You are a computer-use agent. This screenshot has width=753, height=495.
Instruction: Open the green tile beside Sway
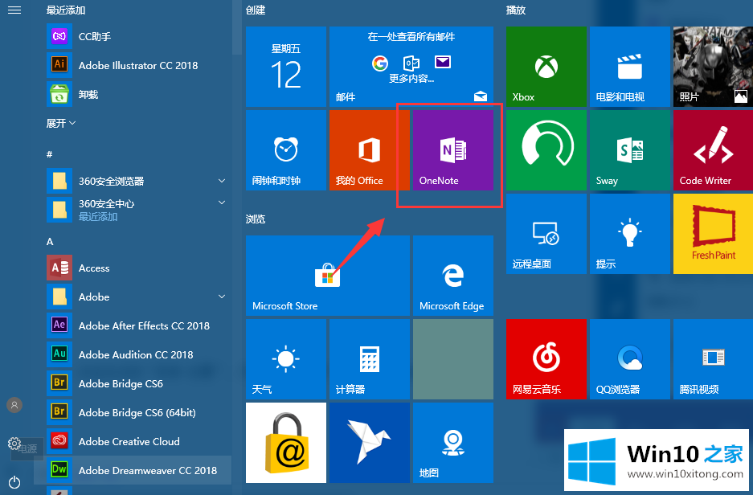pos(546,150)
